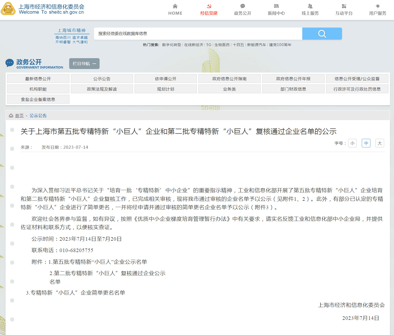Image resolution: width=394 pixels, height=335 pixels.
Task: Select the 线上服务 person icon
Action: pyautogui.click(x=310, y=6)
